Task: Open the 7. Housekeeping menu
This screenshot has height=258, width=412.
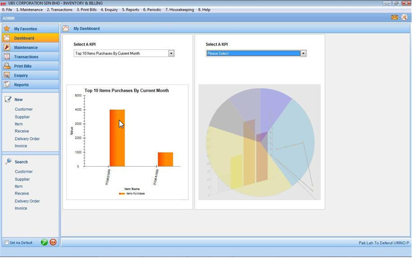Action: click(x=180, y=10)
